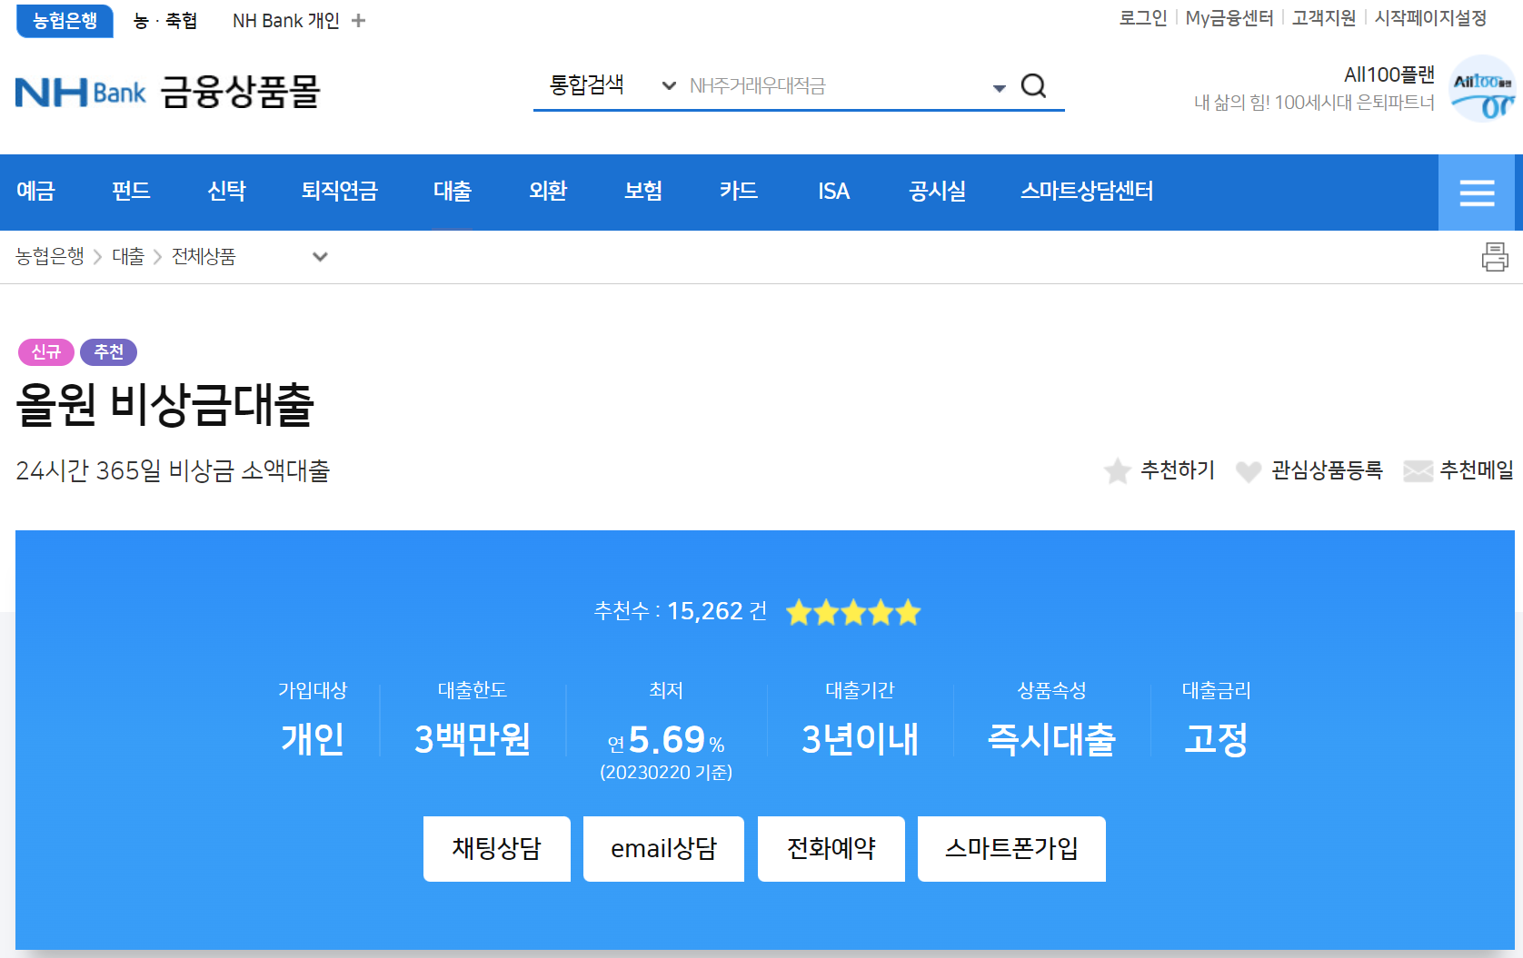Open the hamburger full menu
Viewport: 1523px width, 958px height.
tap(1477, 193)
